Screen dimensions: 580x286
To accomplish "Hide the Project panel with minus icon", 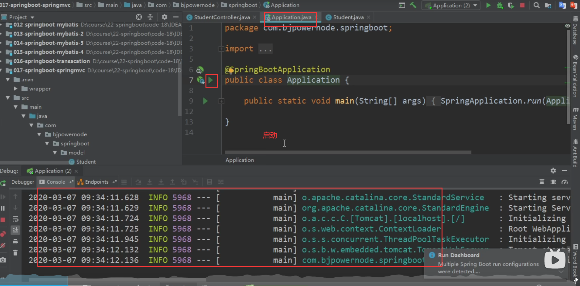I will point(176,17).
